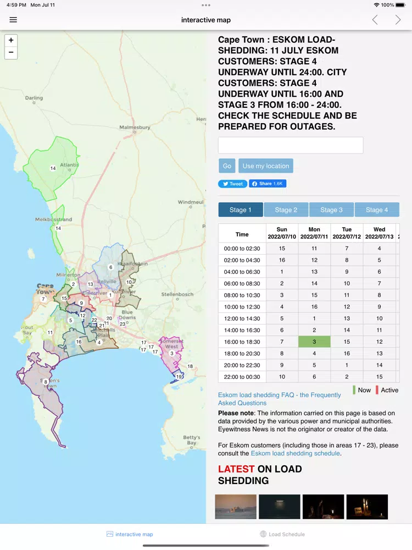
Task: Select highlighted green cell for 16:00 Monday
Action: tap(314, 342)
